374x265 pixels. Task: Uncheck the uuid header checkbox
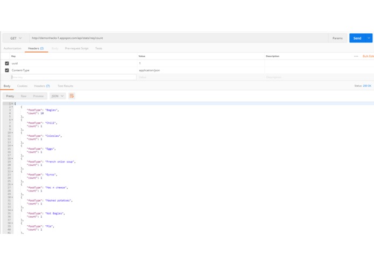[x=7, y=63]
